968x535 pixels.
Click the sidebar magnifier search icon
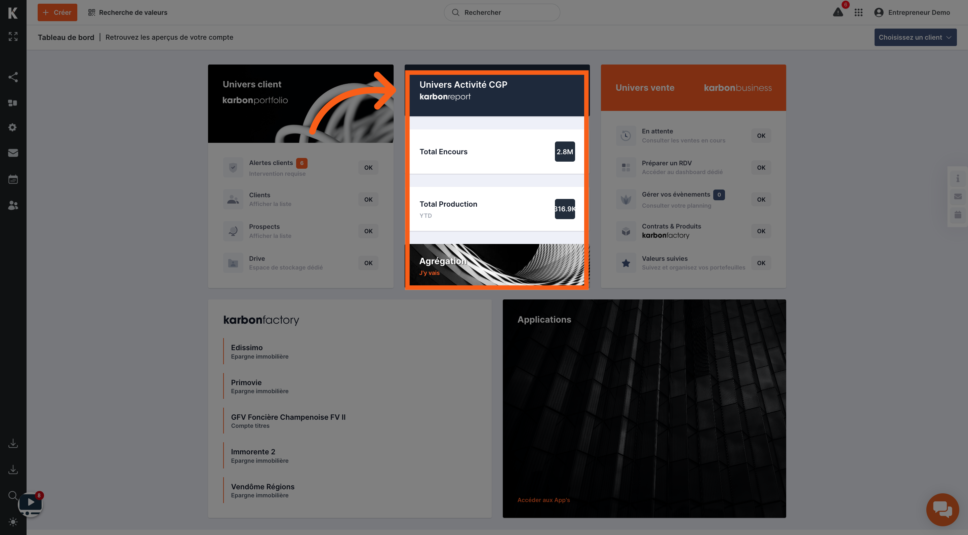[13, 496]
